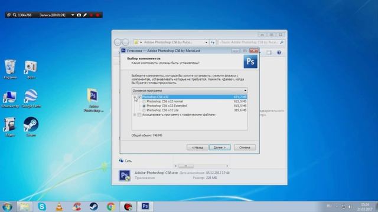Open the Основная программа install type dropdown
The image size is (378, 212).
pyautogui.click(x=190, y=91)
